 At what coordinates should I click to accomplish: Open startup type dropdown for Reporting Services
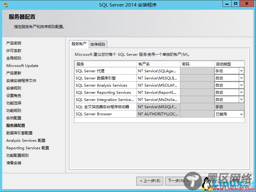pyautogui.click(x=242, y=92)
